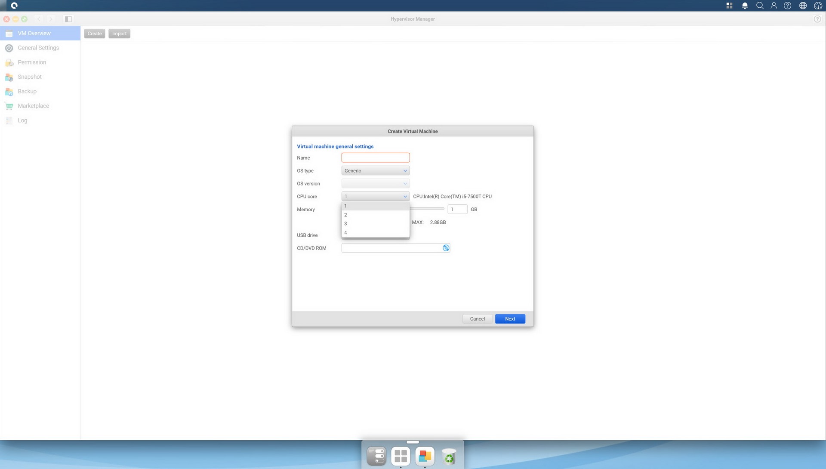Go forward with the right arrow
This screenshot has width=826, height=469.
coord(51,19)
